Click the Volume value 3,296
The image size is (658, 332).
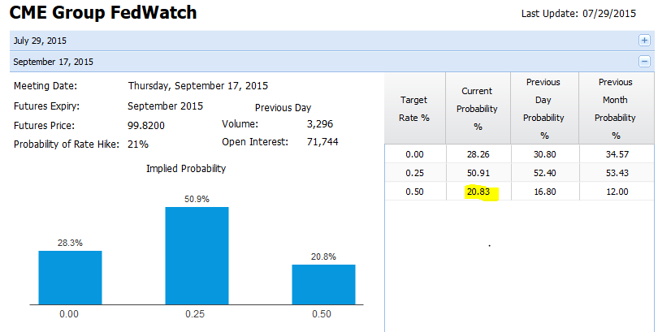coord(320,124)
